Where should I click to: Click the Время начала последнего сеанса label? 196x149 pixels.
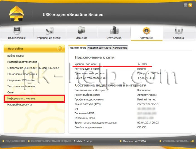tap(95, 123)
